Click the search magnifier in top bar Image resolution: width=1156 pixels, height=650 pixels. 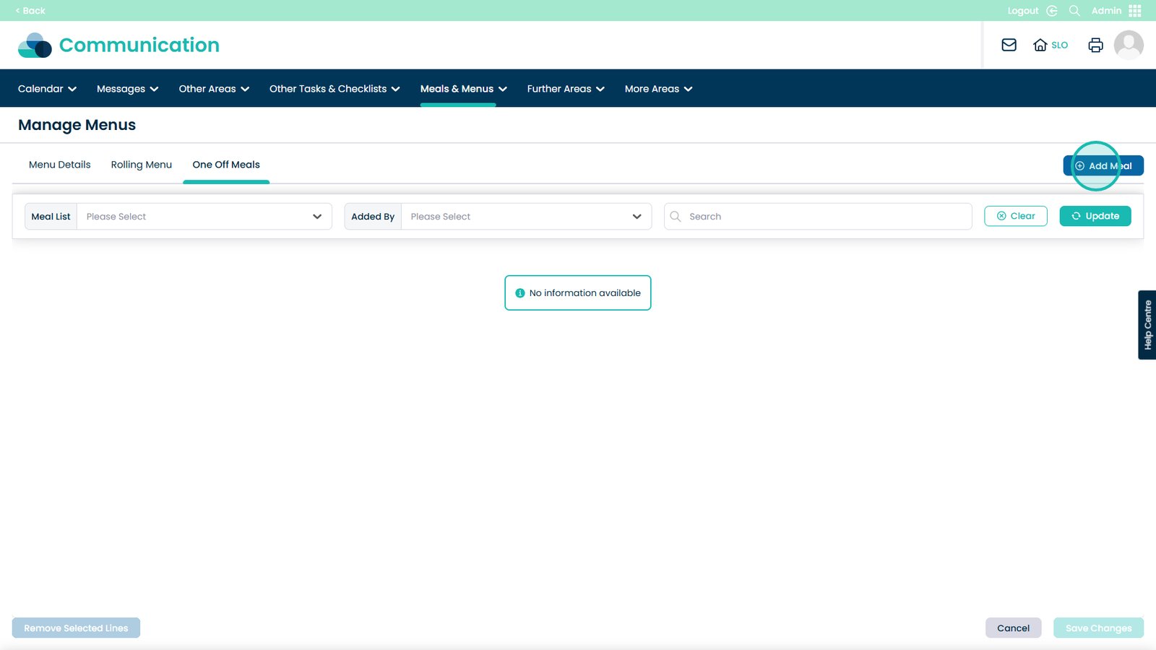point(1074,11)
